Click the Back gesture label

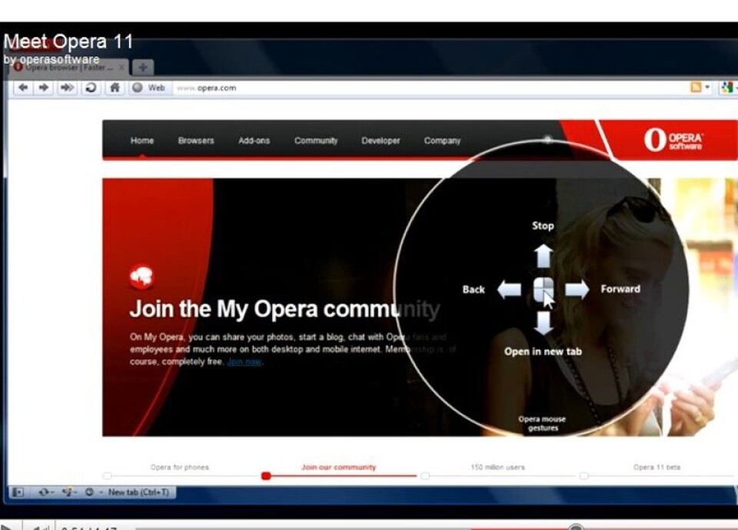coord(474,290)
